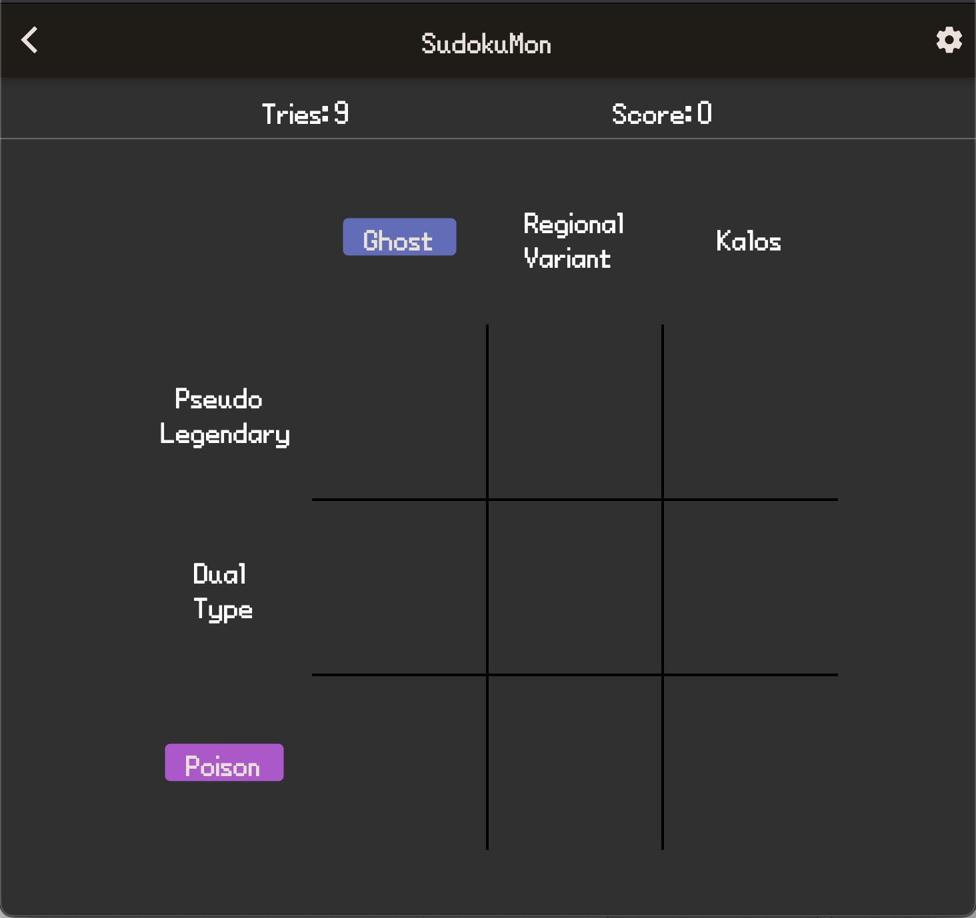Click the Ghost type badge
The image size is (976, 918).
tap(399, 237)
